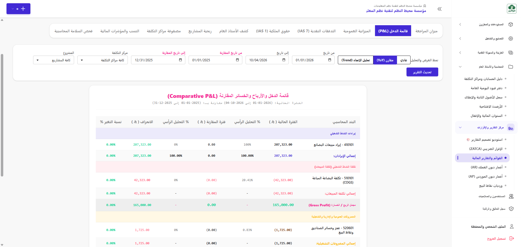Open تسجيل الخروج link
Viewport: 521px width, 247px height.
496,239
